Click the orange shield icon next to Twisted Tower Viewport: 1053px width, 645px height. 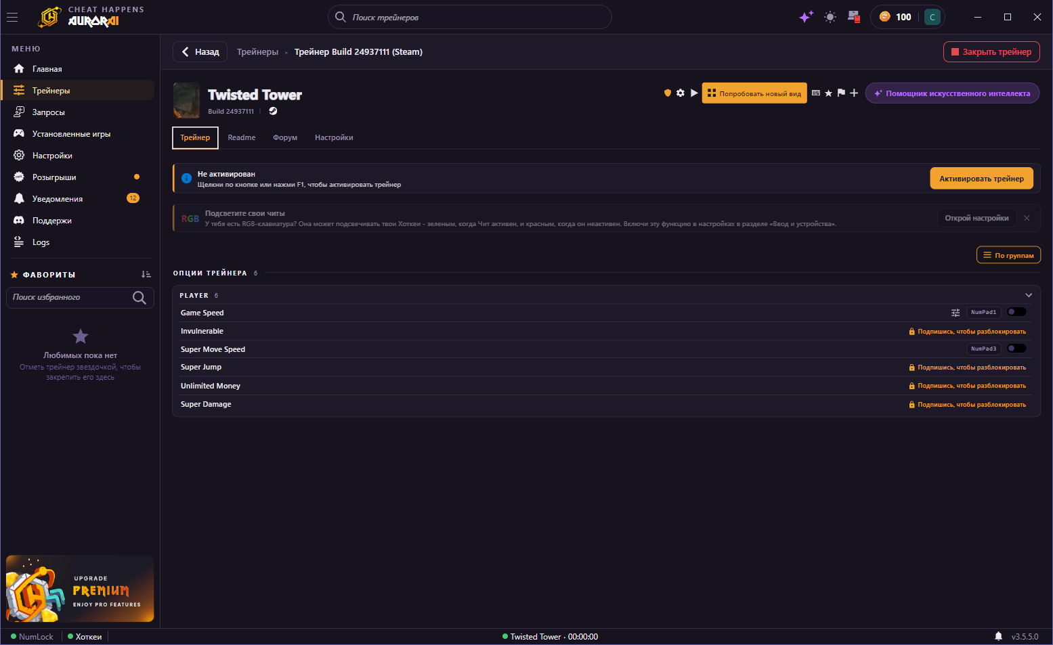668,93
